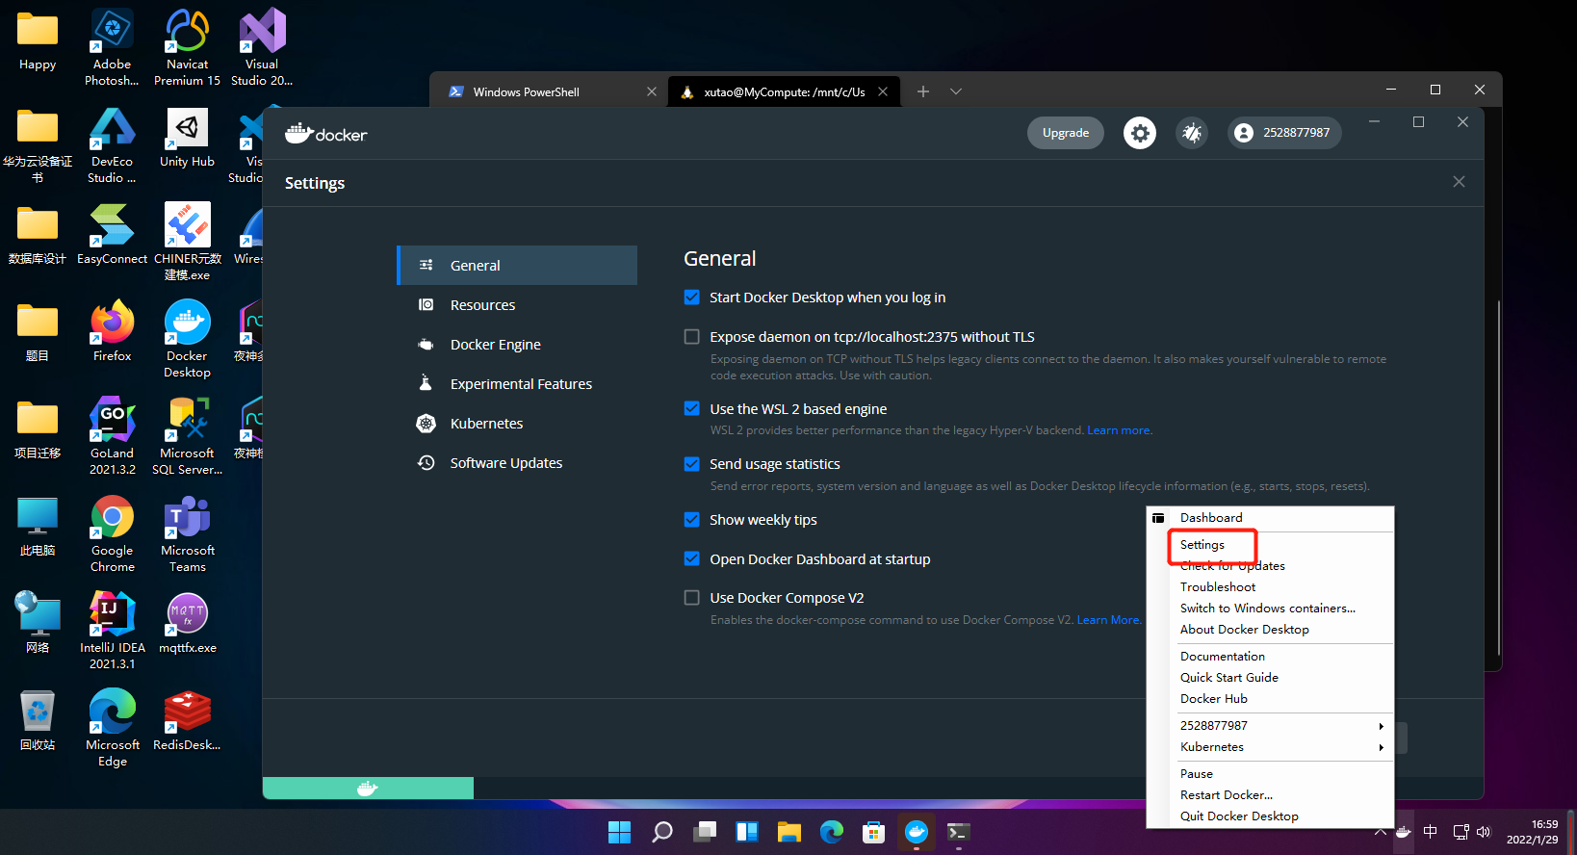The image size is (1577, 855).
Task: Expand the 2528877987 submenu arrow
Action: 1381,726
